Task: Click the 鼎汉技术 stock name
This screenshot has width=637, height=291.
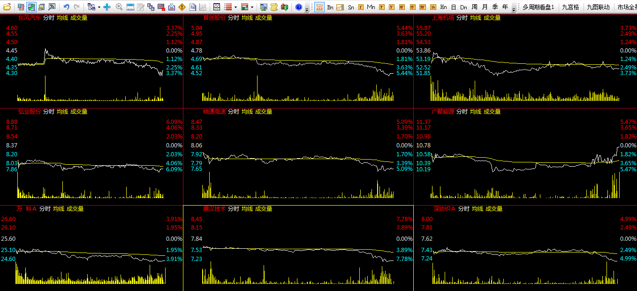Action: coord(214,209)
